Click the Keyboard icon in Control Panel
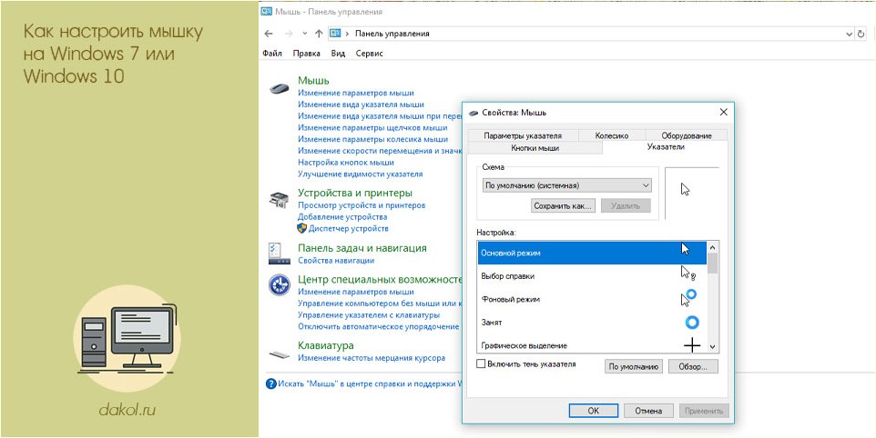Screen dimensions: 876x438 [x=280, y=353]
